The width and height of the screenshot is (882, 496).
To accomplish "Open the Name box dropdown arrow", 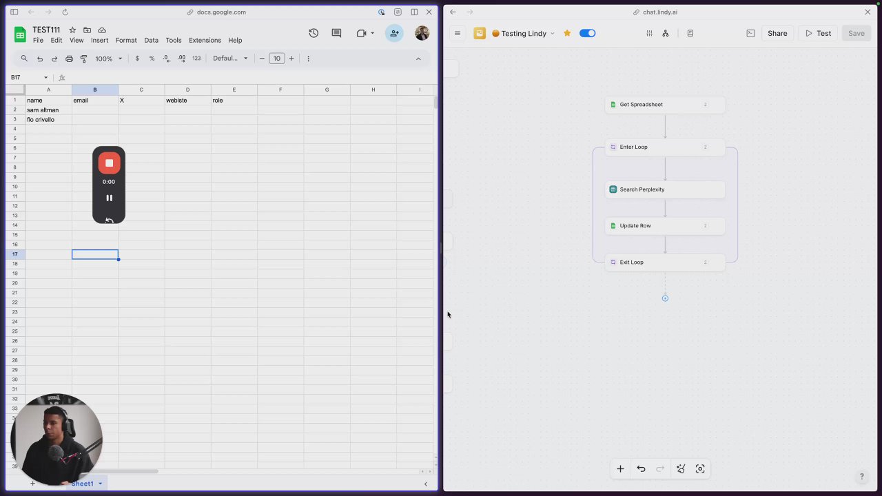I will [x=45, y=77].
